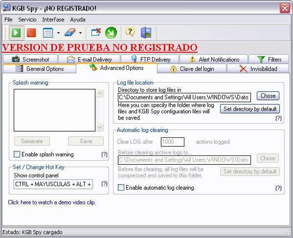Open the File menu
Viewport: 293px width, 238px height.
9,20
